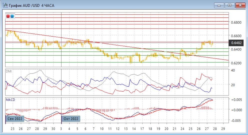Click the -0.005 MACD scale label
Viewport: 248px width, 135px height.
236,120
